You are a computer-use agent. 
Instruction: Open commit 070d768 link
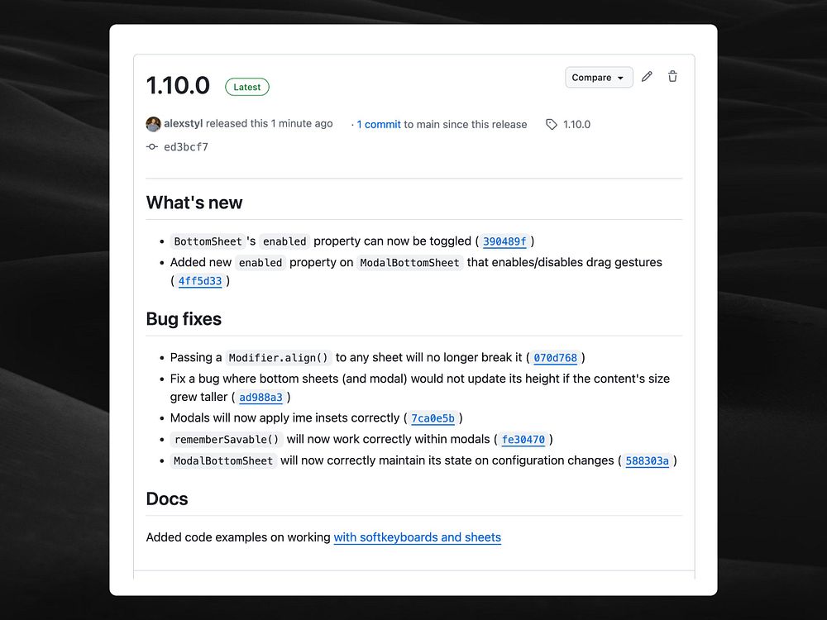point(555,358)
